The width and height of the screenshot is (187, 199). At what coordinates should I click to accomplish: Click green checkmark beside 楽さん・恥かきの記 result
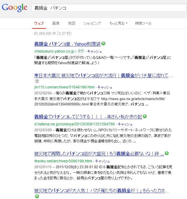tap(145, 116)
